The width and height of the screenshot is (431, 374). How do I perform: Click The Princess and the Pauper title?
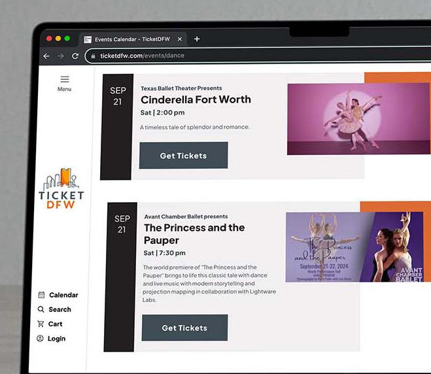click(x=194, y=234)
